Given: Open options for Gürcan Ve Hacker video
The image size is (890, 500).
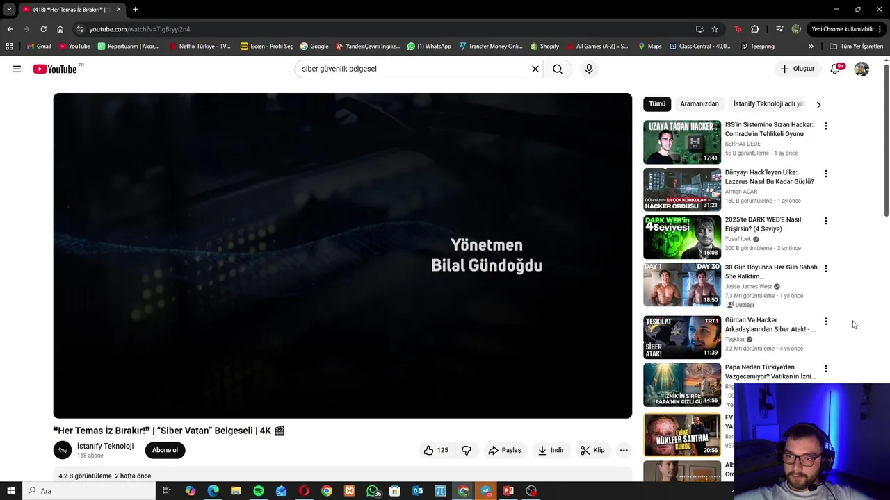Looking at the screenshot, I should pos(825,322).
